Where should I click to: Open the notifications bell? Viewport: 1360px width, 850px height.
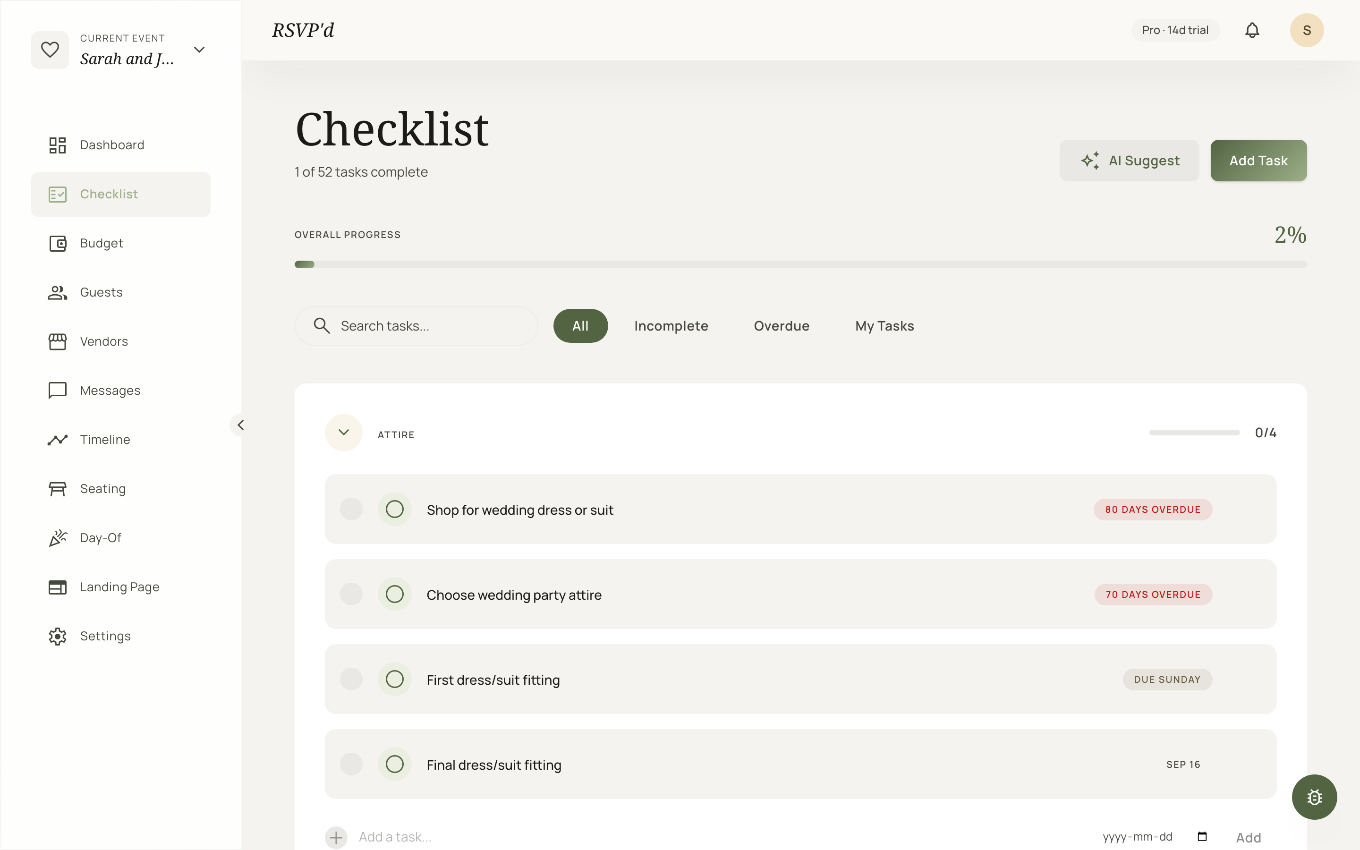pos(1251,30)
